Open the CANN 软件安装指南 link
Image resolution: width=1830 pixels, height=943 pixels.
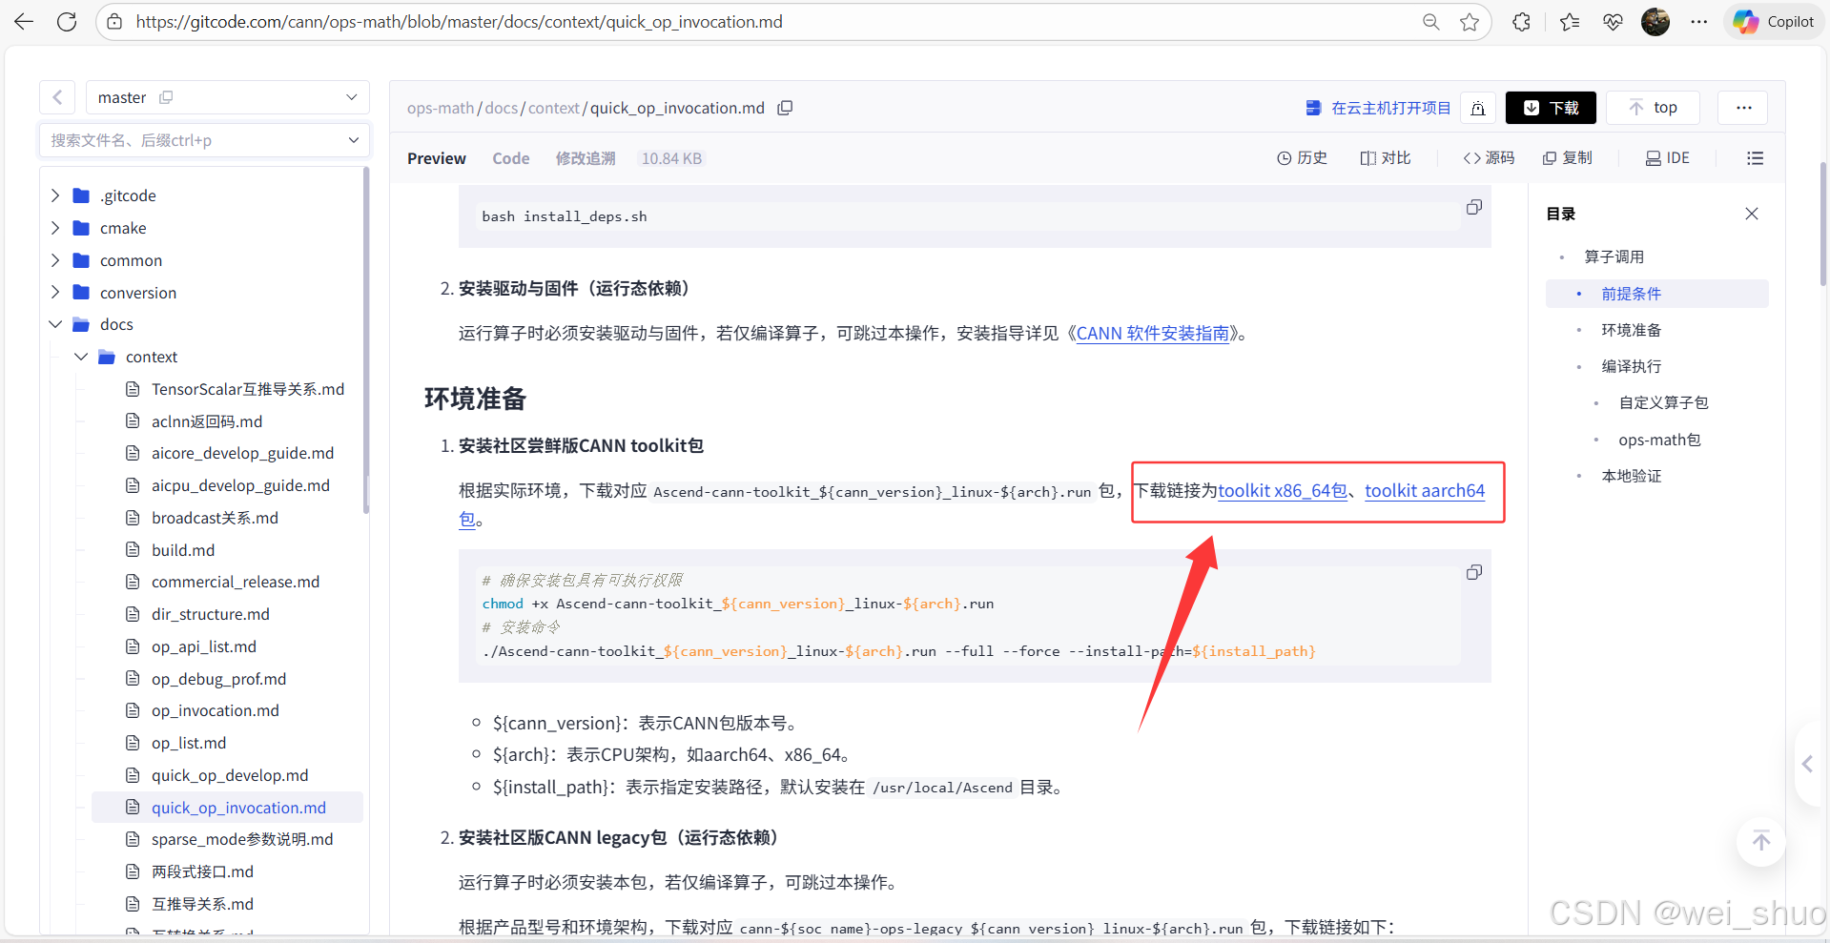pyautogui.click(x=1151, y=333)
